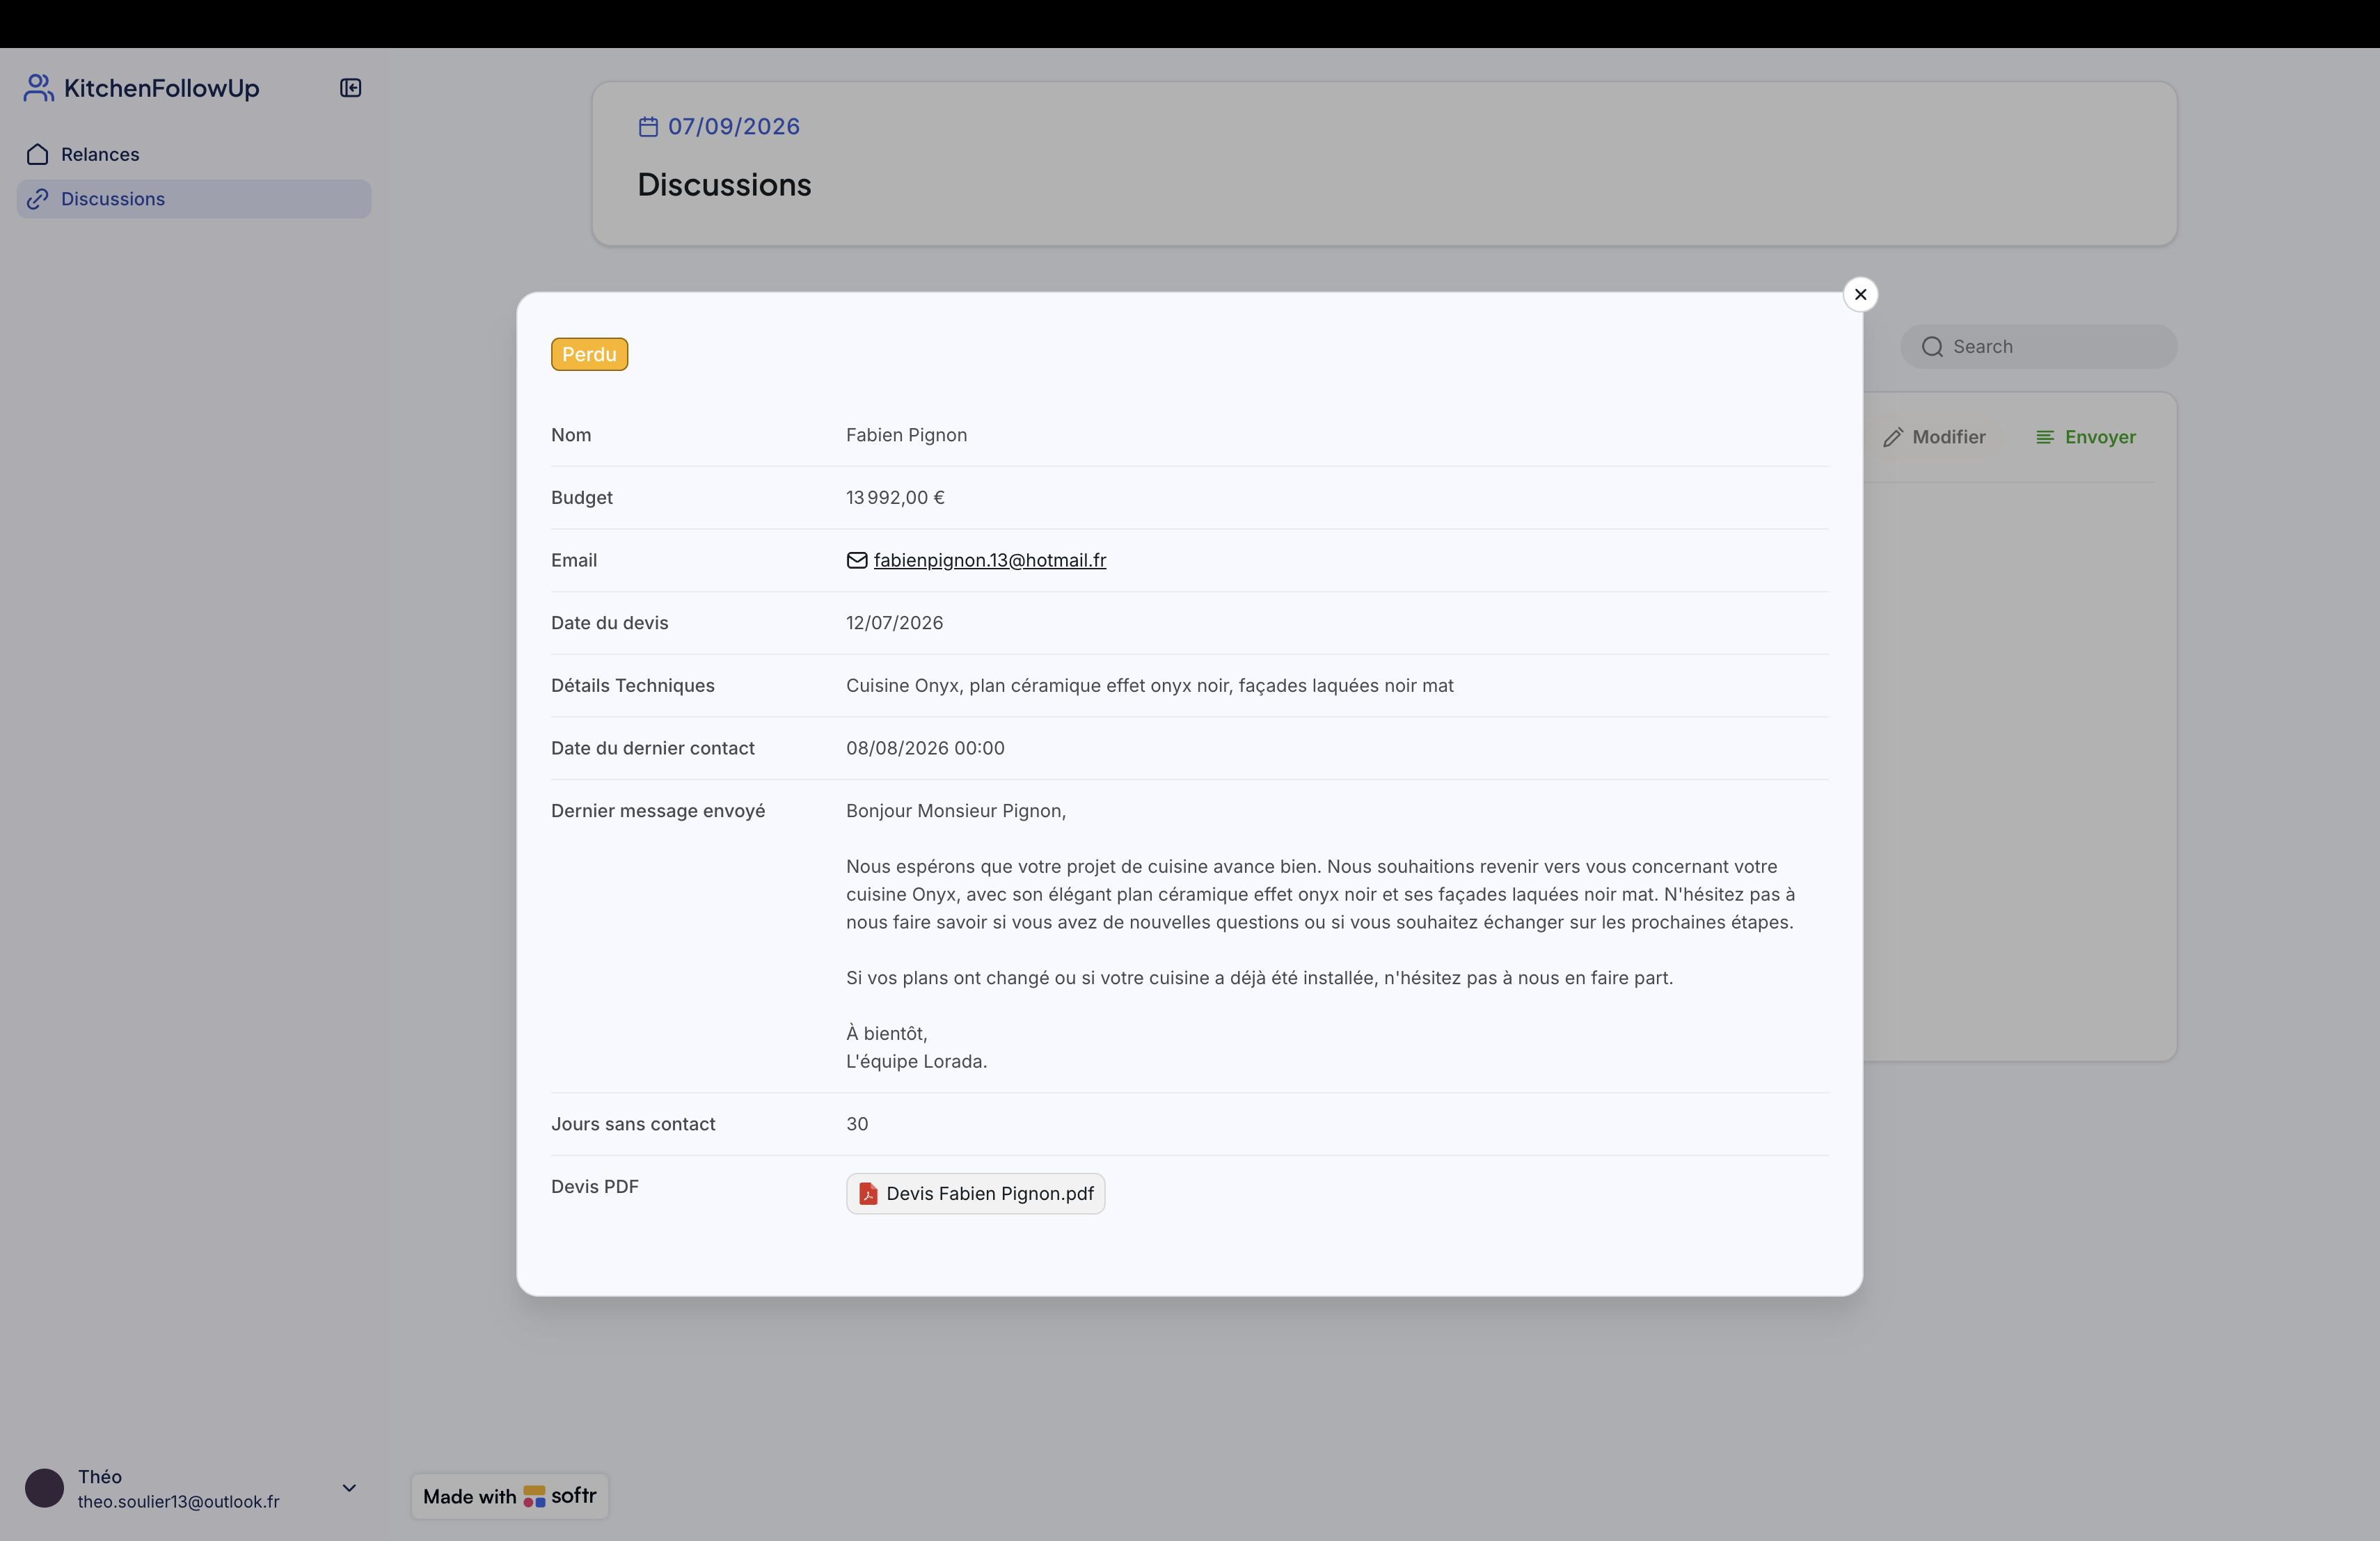
Task: Click the name value Fabien Pignon
Action: point(906,435)
